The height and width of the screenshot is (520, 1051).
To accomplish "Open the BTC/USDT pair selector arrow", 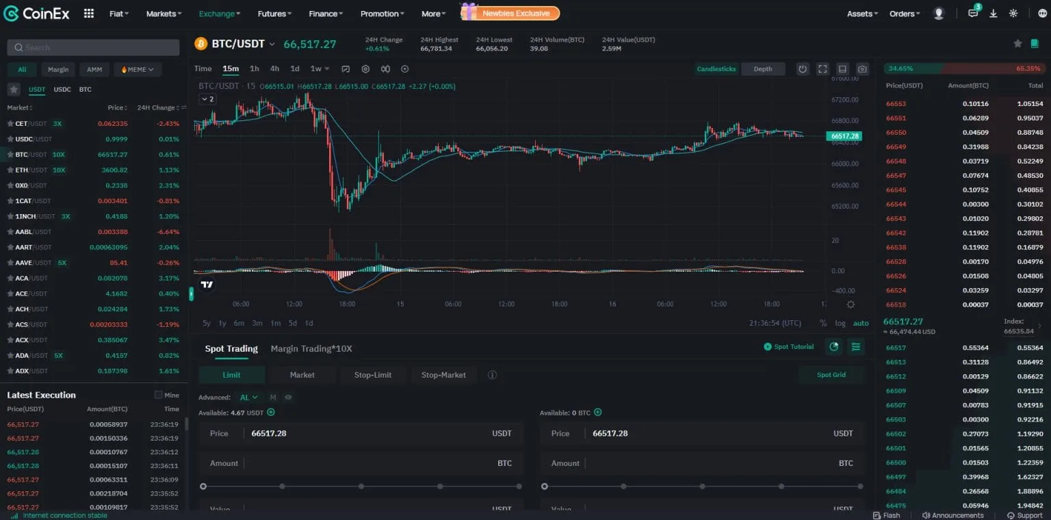I will (272, 44).
